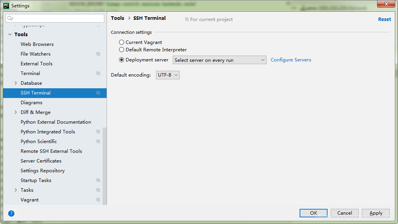The image size is (398, 224).
Task: Select SSH Terminal in the tree
Action: click(35, 93)
